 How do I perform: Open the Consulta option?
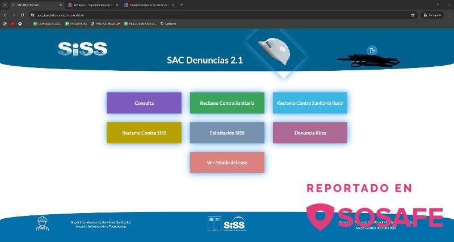coord(144,103)
